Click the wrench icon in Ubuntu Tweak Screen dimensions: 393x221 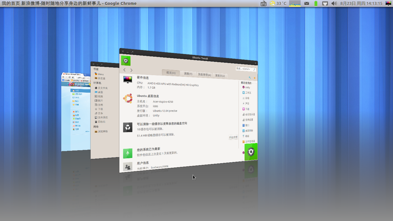250,78
